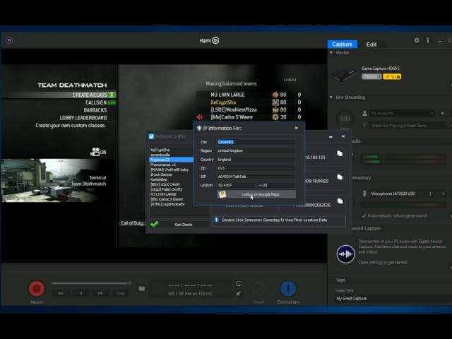
Task: Close the IP Information dialog
Action: pos(297,129)
